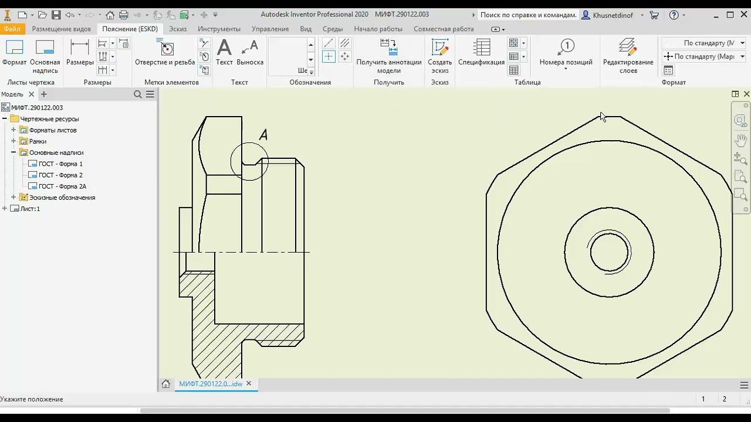The image size is (751, 422).
Task: Select the Размеры dimension tool
Action: tap(80, 53)
